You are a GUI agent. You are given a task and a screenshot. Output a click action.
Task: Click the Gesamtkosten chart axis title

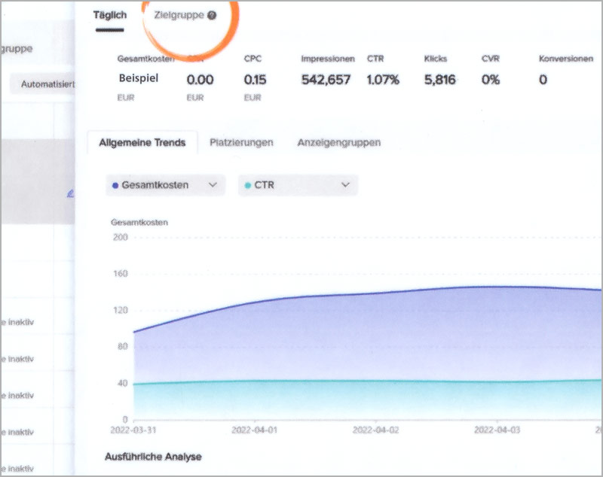[139, 222]
